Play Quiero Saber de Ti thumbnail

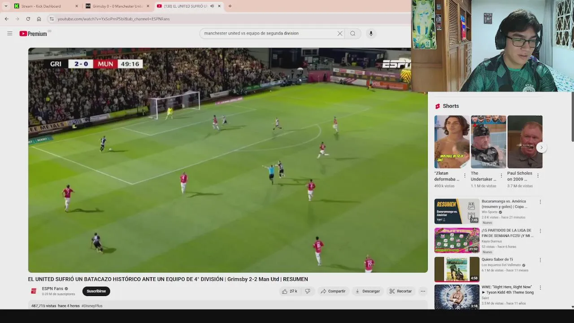(x=457, y=269)
